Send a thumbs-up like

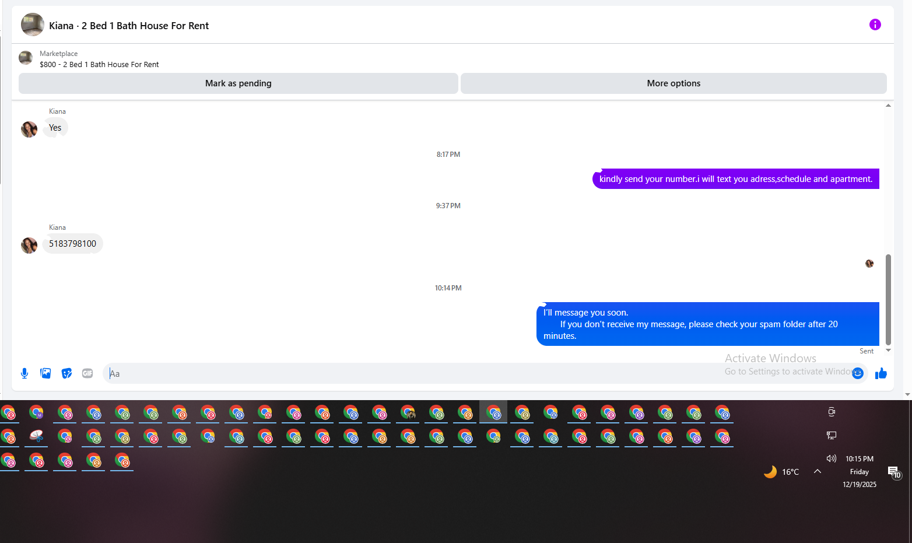(x=881, y=373)
